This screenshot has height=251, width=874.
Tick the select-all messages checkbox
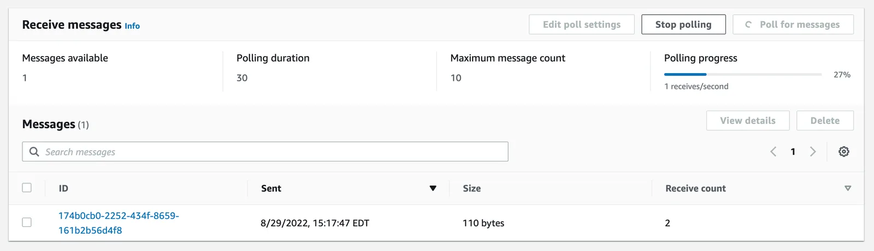click(27, 188)
